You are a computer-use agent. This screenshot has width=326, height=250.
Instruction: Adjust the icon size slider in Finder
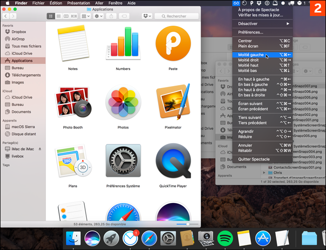tap(188, 224)
